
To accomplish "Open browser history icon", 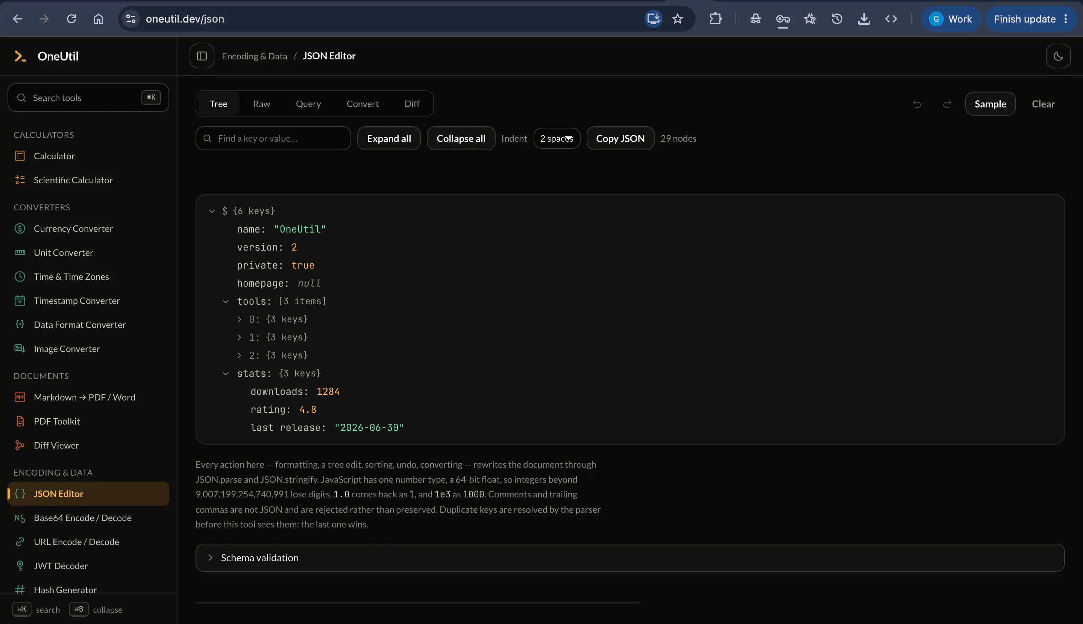I will (837, 19).
